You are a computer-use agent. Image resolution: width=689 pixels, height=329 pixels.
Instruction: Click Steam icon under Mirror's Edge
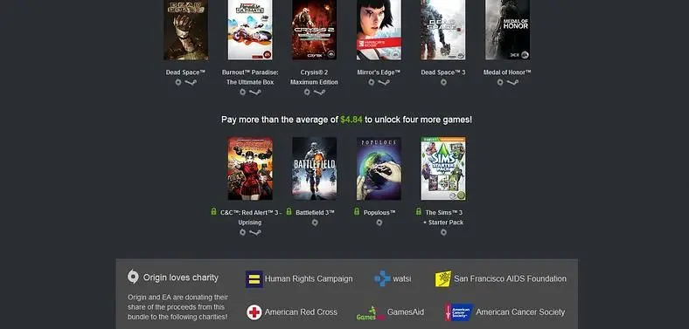pos(384,82)
